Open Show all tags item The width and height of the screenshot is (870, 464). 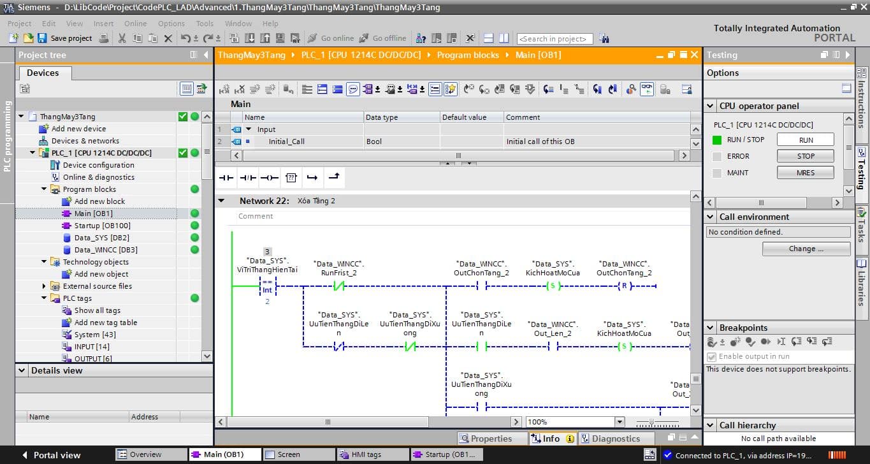(x=97, y=310)
